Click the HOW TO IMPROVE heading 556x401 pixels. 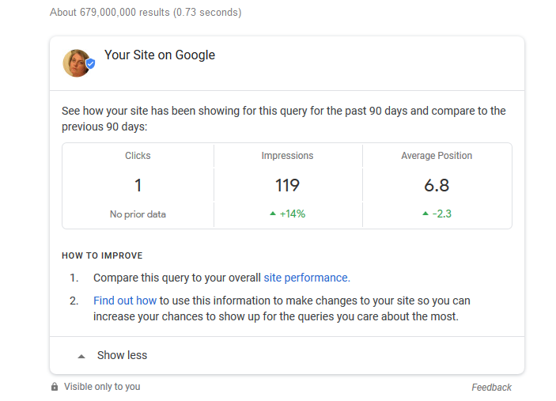[102, 255]
